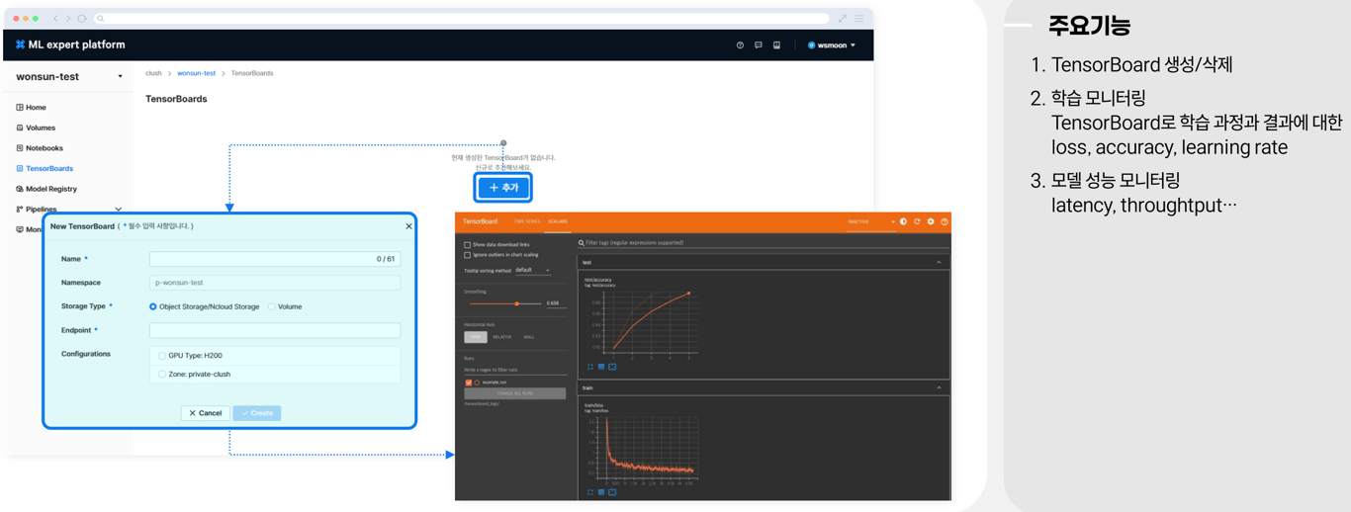Click the smoothing value 0.658 field
This screenshot has width=1351, height=512.
coord(556,303)
